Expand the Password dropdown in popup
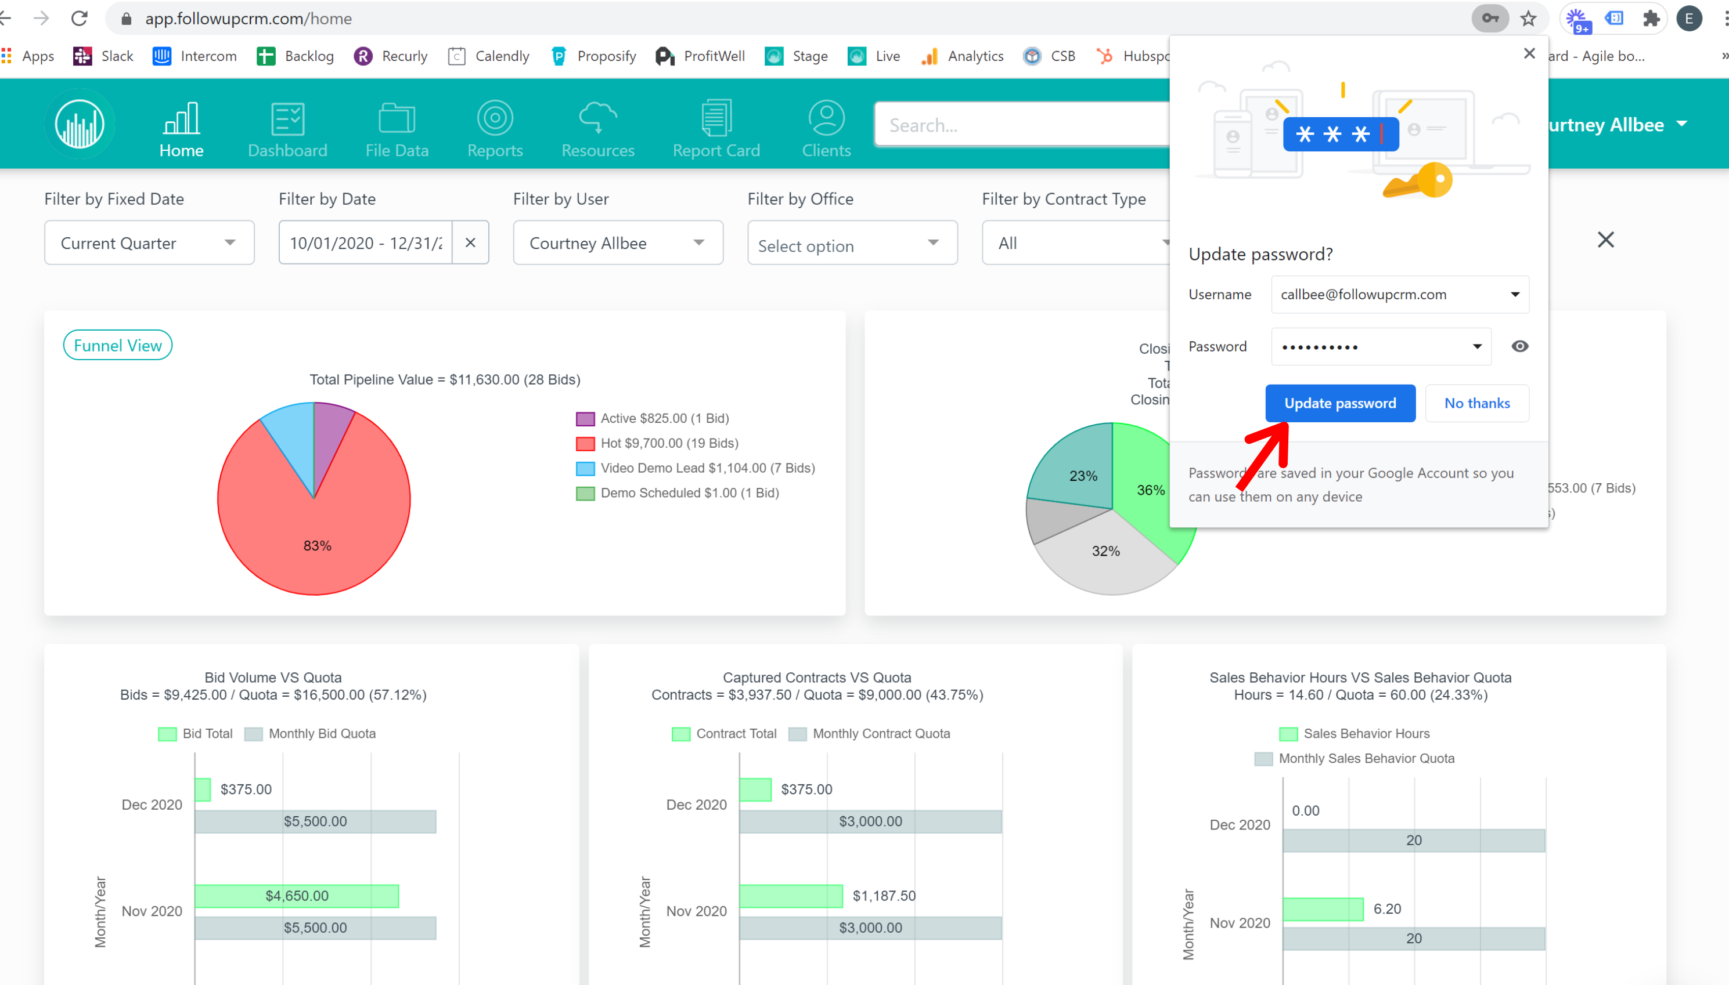The height and width of the screenshot is (985, 1729). point(1477,346)
